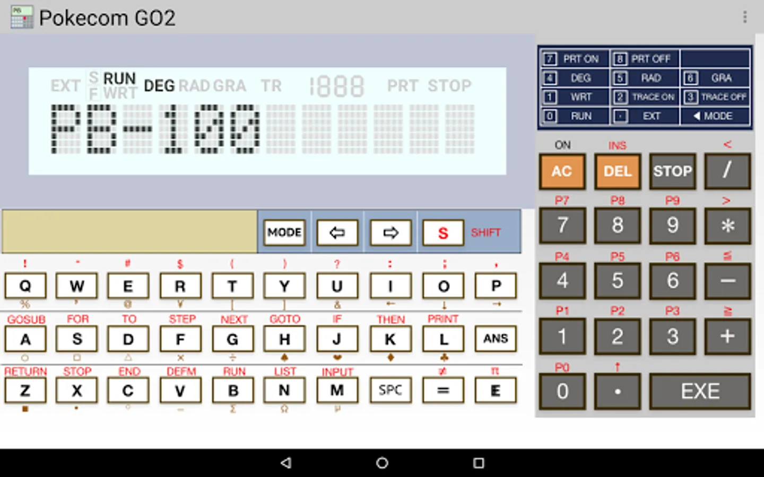764x477 pixels.
Task: Tap number key 5
Action: 618,281
